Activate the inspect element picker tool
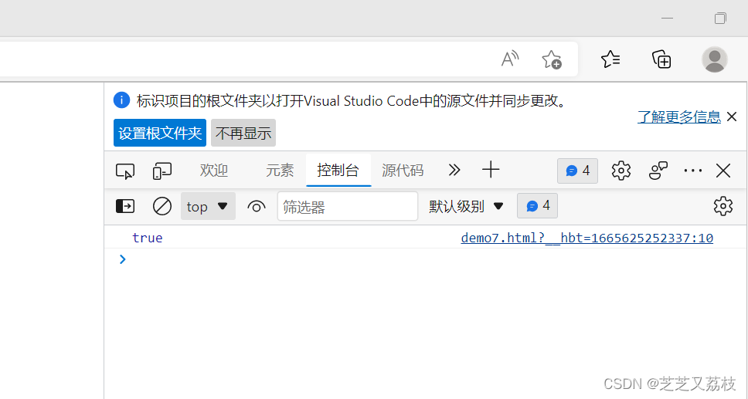This screenshot has height=399, width=748. click(125, 171)
